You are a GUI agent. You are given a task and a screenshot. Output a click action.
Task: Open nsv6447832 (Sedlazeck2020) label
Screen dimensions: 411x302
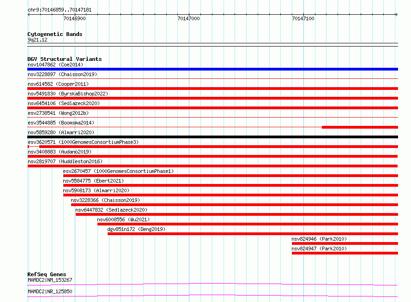[111, 210]
